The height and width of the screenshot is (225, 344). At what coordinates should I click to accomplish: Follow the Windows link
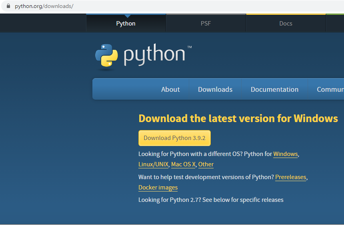pos(286,154)
